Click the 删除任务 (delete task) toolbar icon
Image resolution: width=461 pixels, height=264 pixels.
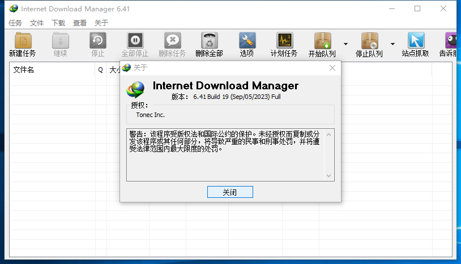pyautogui.click(x=172, y=41)
